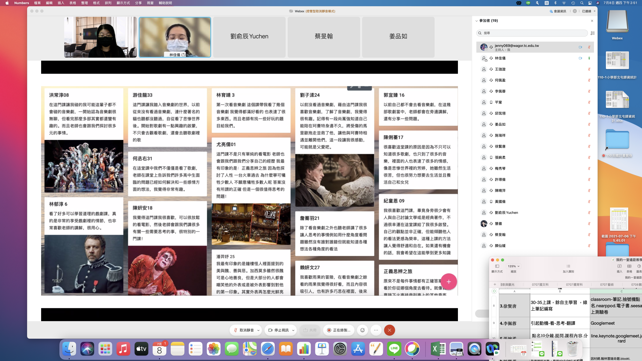
Task: Click the emoji reactions button
Action: point(362,330)
